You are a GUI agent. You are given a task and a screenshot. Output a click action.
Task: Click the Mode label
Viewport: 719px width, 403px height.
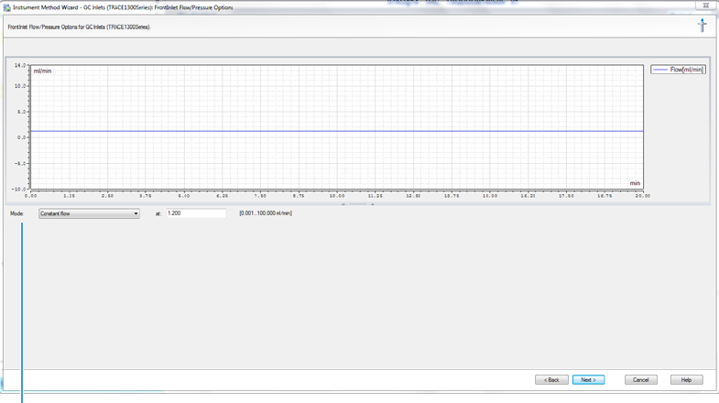16,213
